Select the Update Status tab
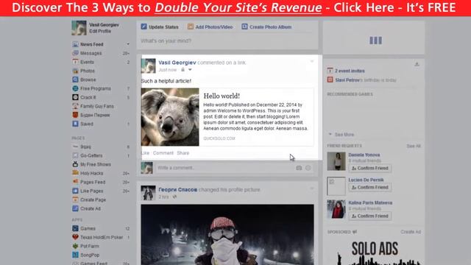Screen dimensions: 471x265 160,26
